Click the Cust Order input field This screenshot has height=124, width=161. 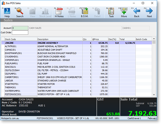[20, 33]
